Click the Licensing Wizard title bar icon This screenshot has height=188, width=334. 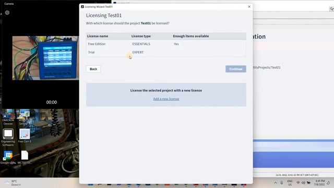tap(82, 7)
